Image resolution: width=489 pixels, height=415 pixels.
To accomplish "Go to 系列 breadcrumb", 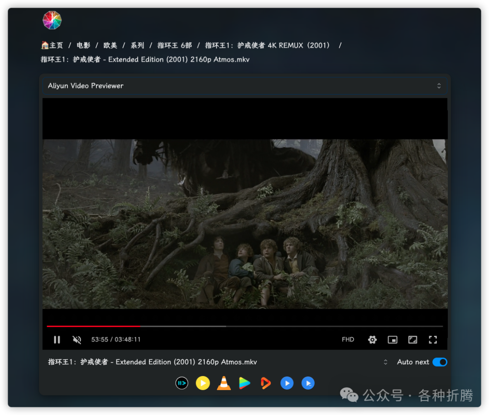I will pos(137,46).
